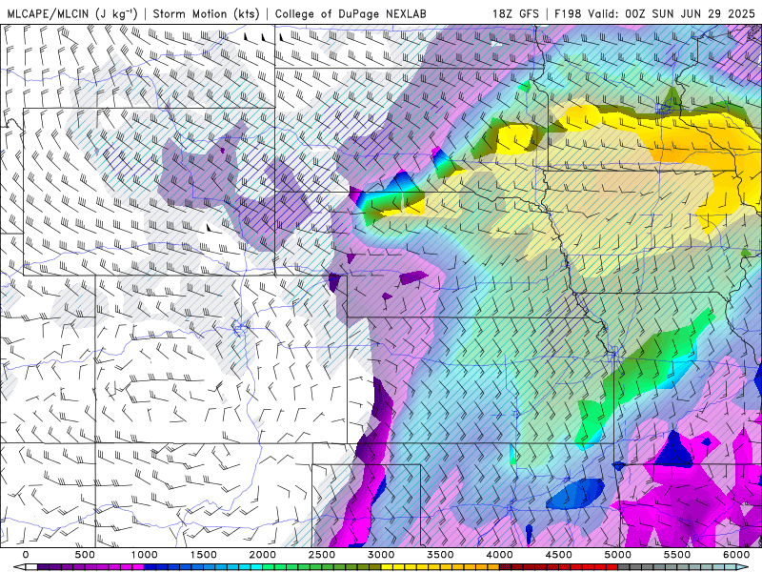
Task: Click the 4500 label on the color scale
Action: click(x=559, y=555)
